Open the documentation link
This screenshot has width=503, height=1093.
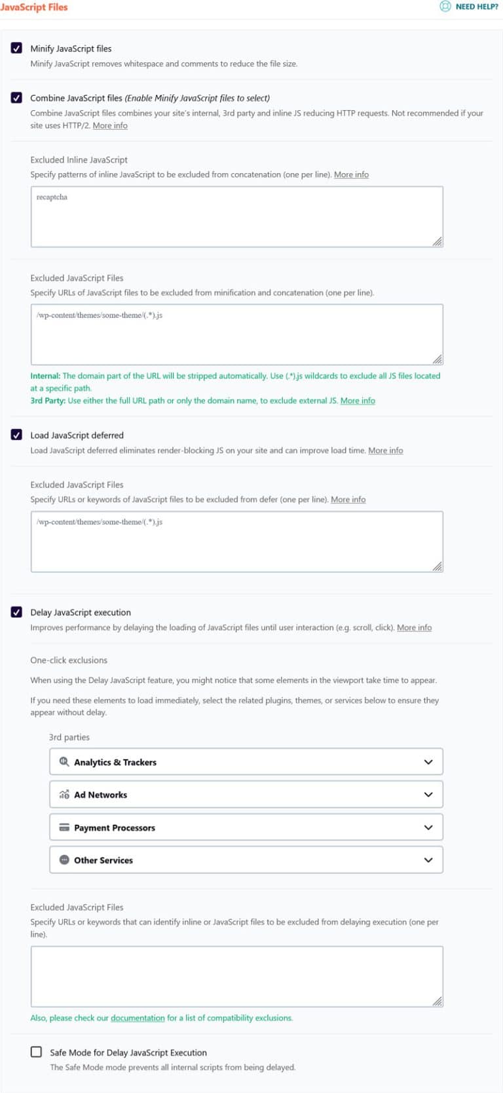click(x=138, y=1018)
